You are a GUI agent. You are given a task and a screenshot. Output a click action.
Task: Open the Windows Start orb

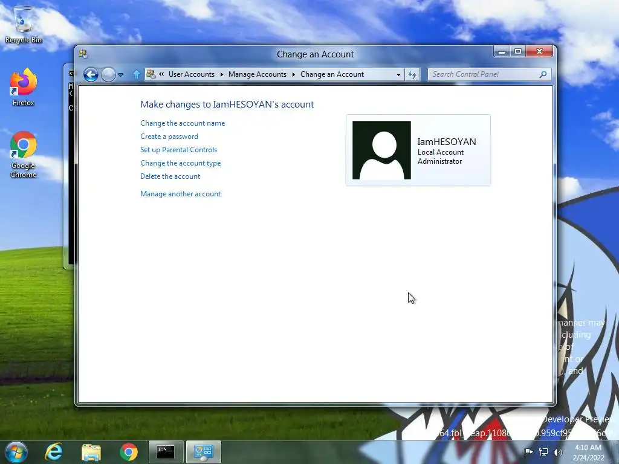pos(16,452)
